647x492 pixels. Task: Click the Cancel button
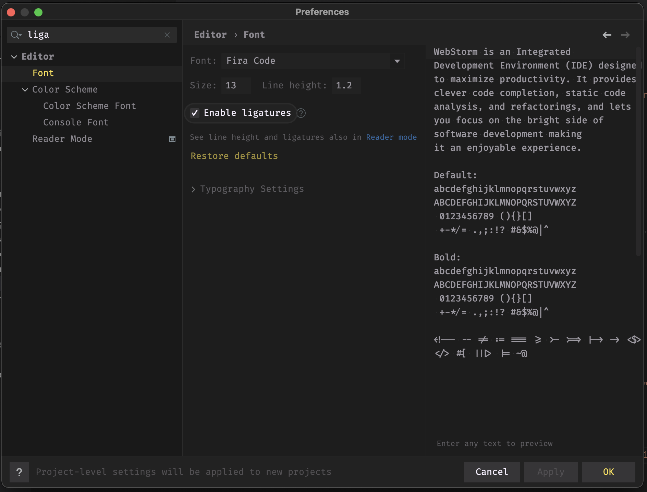click(492, 472)
